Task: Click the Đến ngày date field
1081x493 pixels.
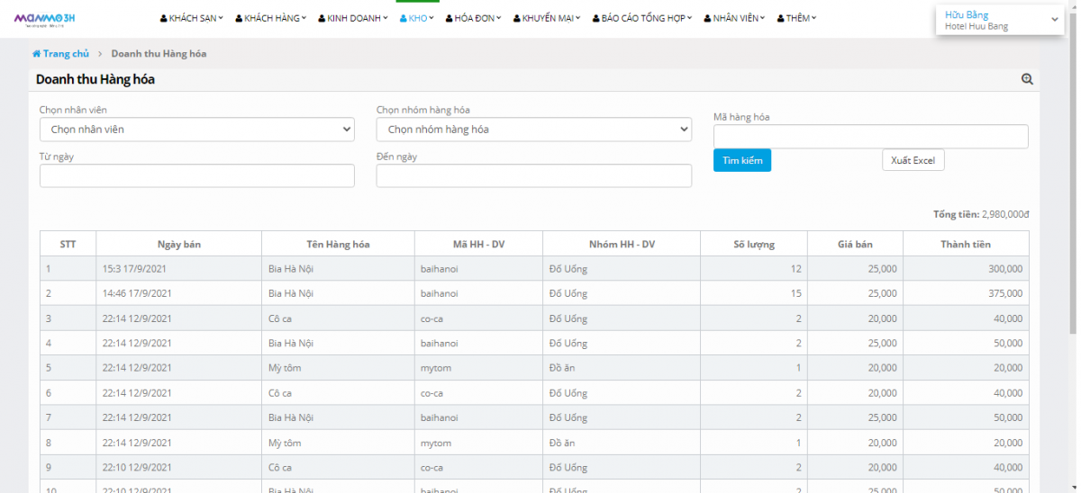Action: [533, 176]
